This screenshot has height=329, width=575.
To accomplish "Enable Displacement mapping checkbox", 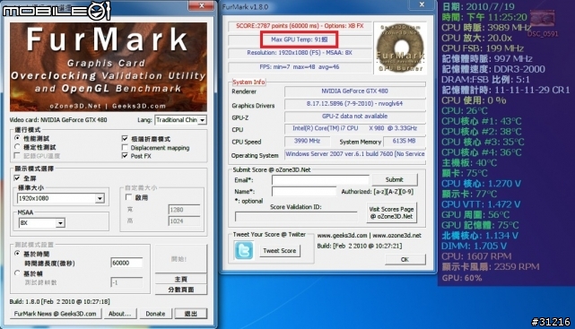I will [125, 148].
